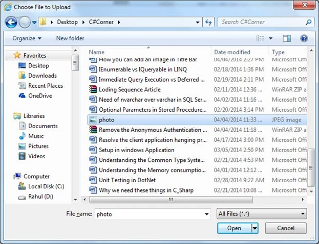319x244 pixels.
Task: Select C#Corner in the address breadcrumb
Action: (x=101, y=22)
